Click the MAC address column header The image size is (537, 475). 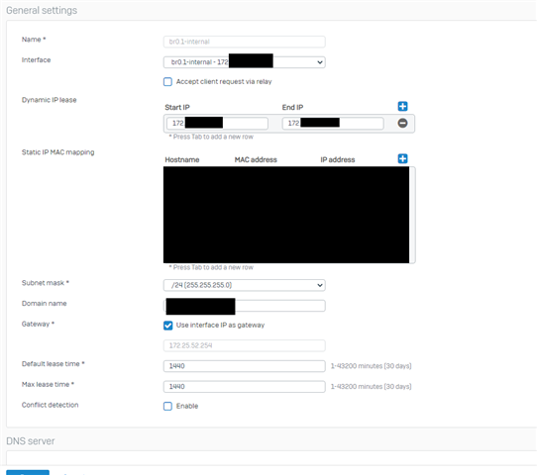pos(256,159)
